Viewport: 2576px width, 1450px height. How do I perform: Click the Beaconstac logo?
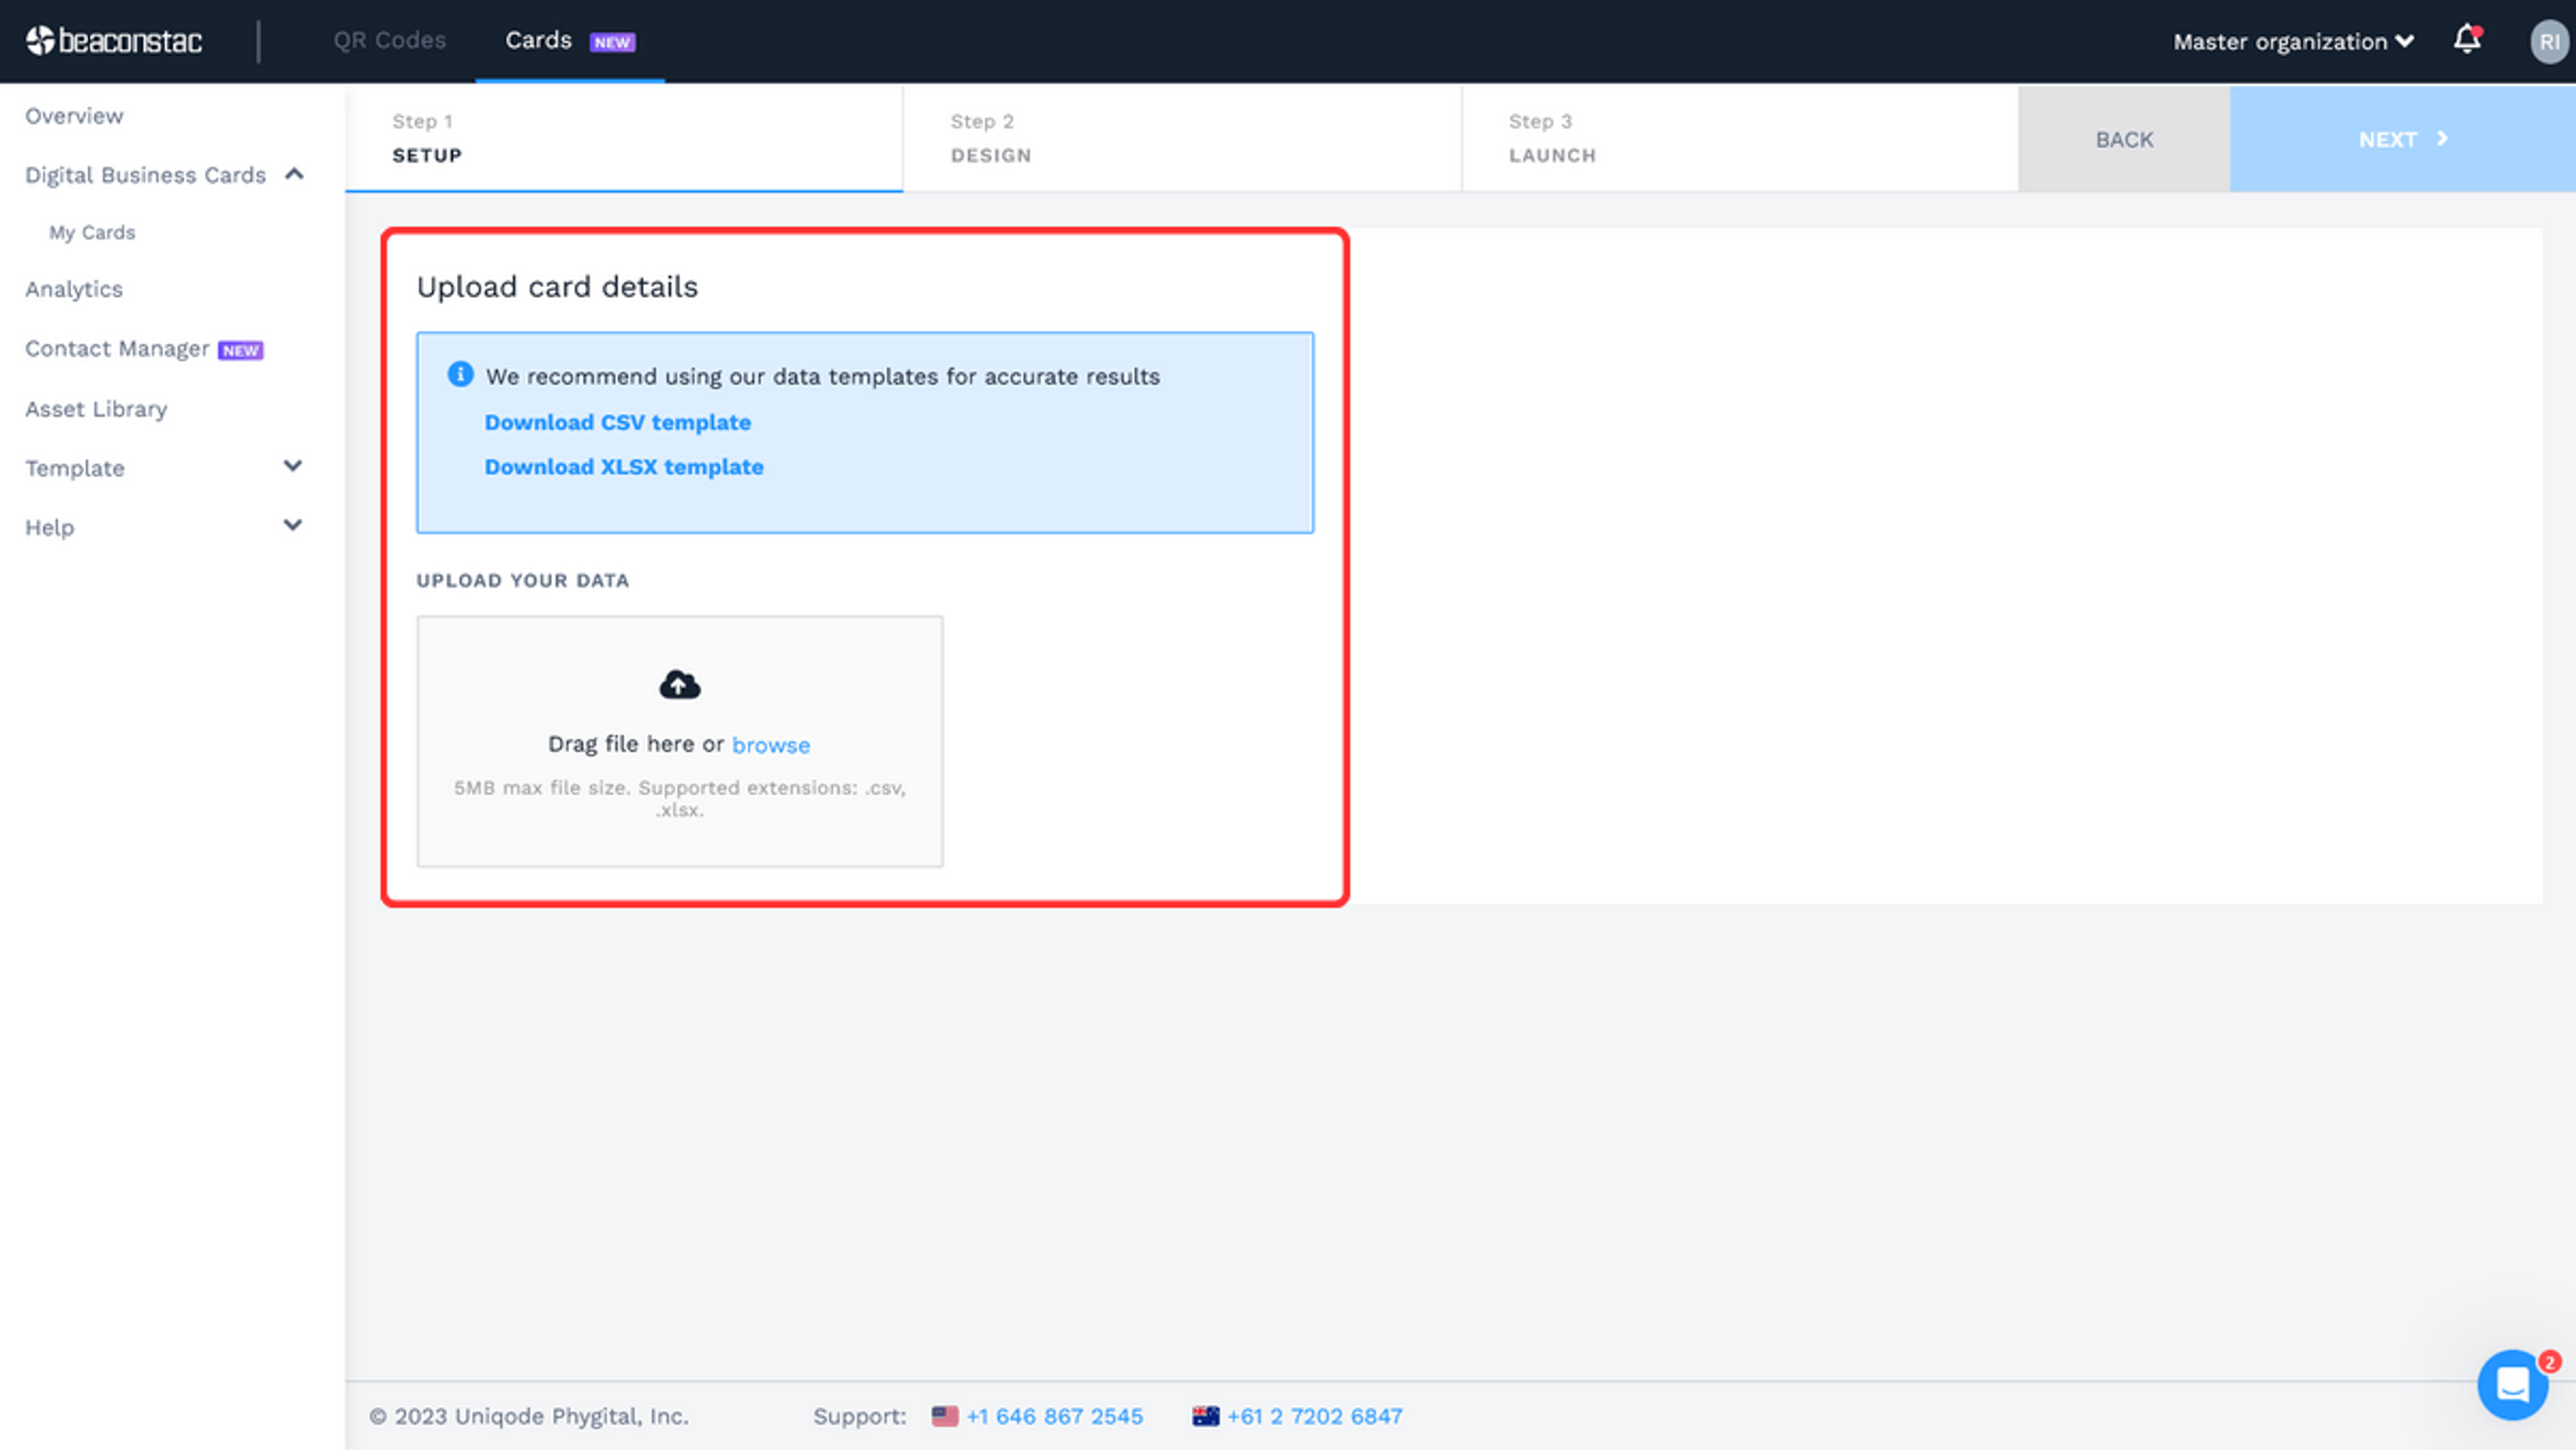point(114,41)
